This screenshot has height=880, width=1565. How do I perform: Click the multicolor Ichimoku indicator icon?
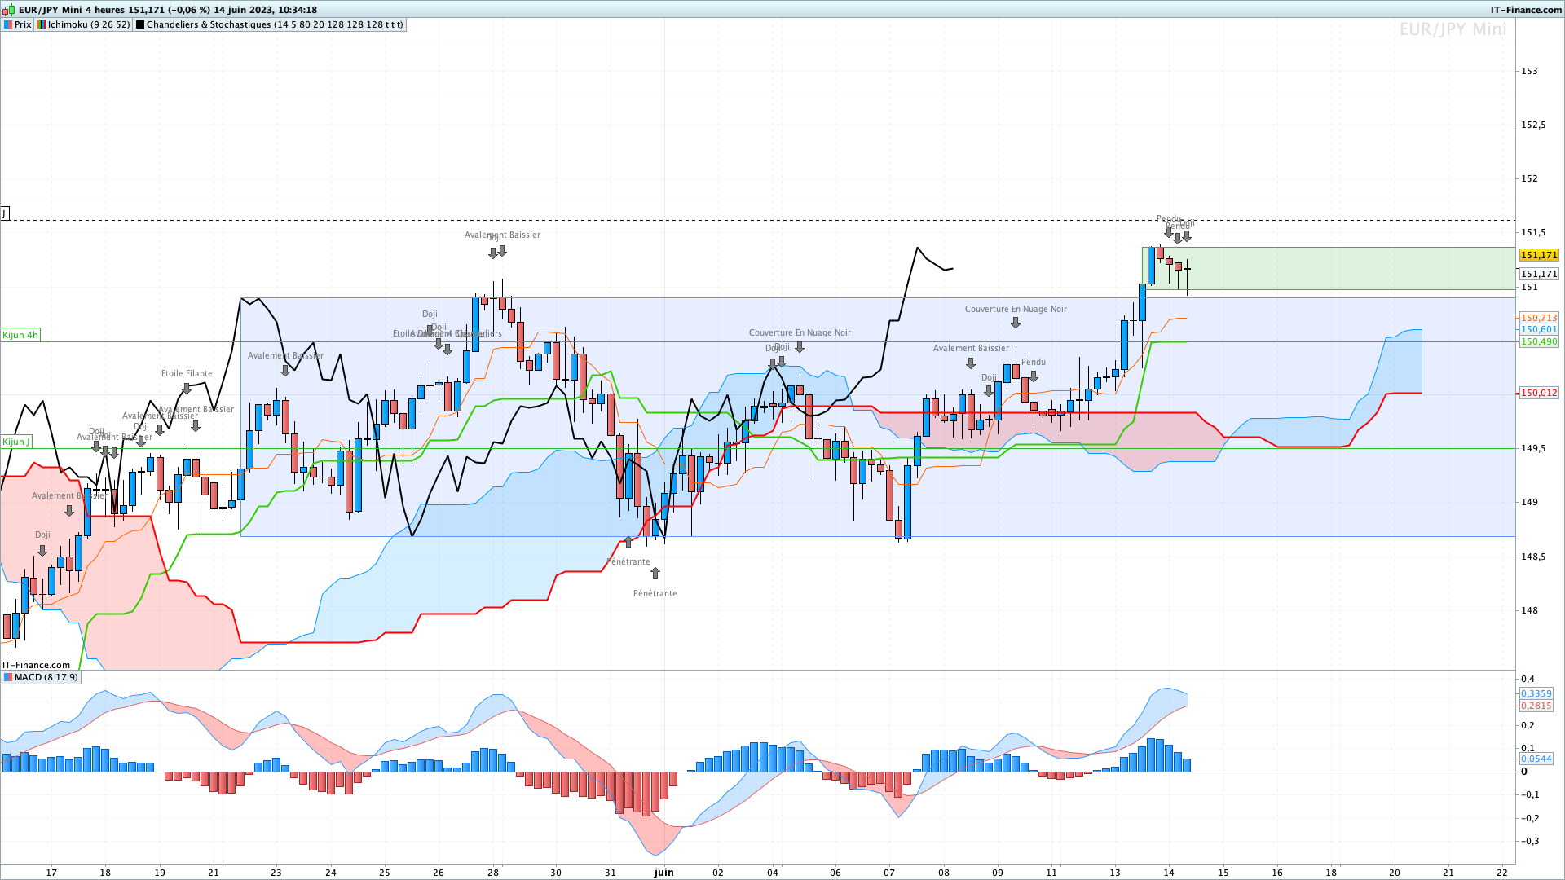click(x=42, y=24)
